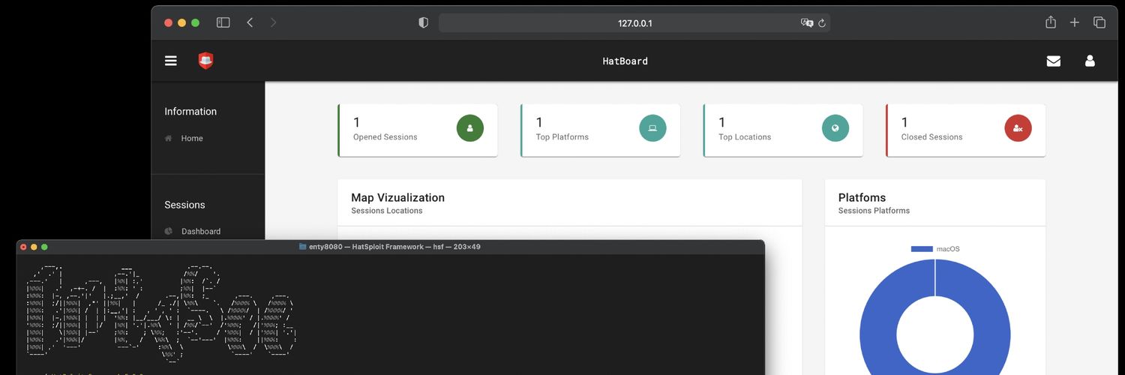The height and width of the screenshot is (375, 1125).
Task: Click the Top Locations globe icon
Action: point(835,128)
